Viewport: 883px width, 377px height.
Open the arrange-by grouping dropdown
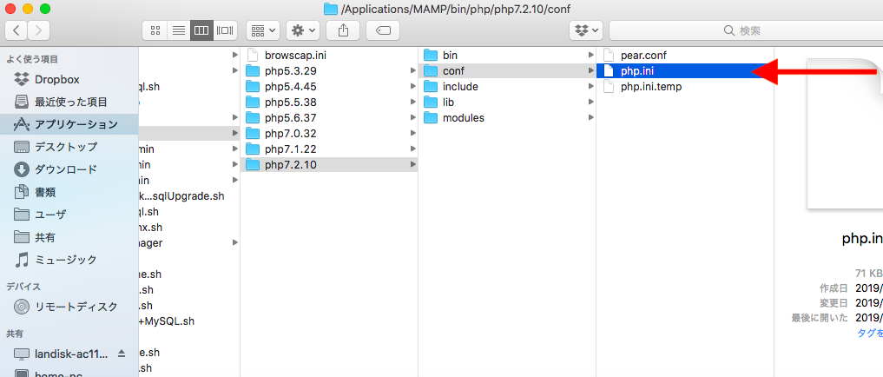pyautogui.click(x=263, y=30)
